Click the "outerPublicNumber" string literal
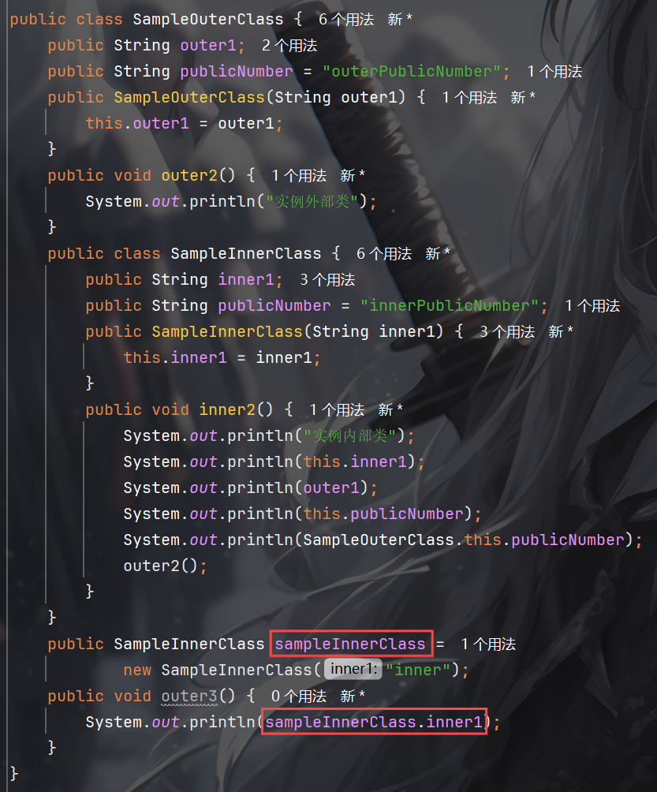The width and height of the screenshot is (657, 792). [412, 72]
